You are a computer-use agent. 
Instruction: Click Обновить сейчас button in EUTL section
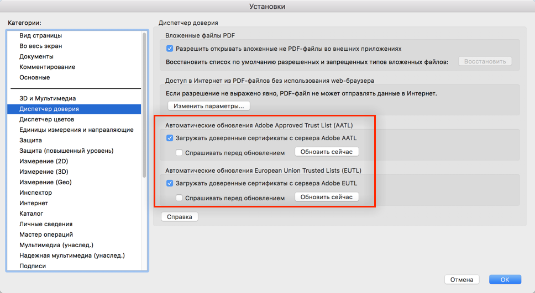coord(327,197)
